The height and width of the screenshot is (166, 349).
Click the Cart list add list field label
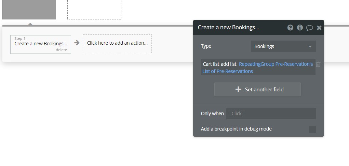[x=219, y=64]
